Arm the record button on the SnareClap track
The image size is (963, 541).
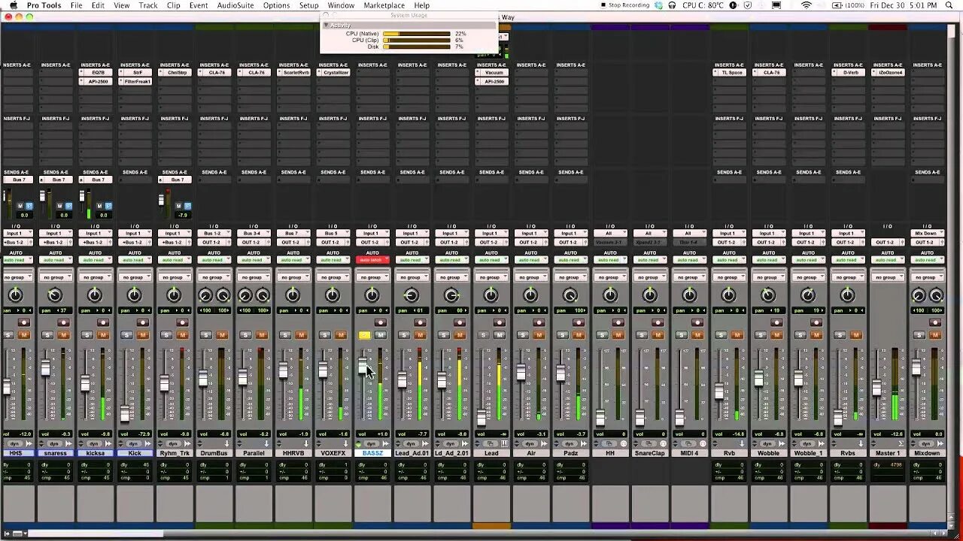658,322
